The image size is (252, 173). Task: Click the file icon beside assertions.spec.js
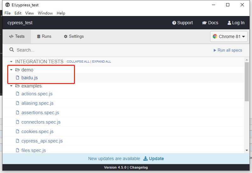tap(17, 113)
